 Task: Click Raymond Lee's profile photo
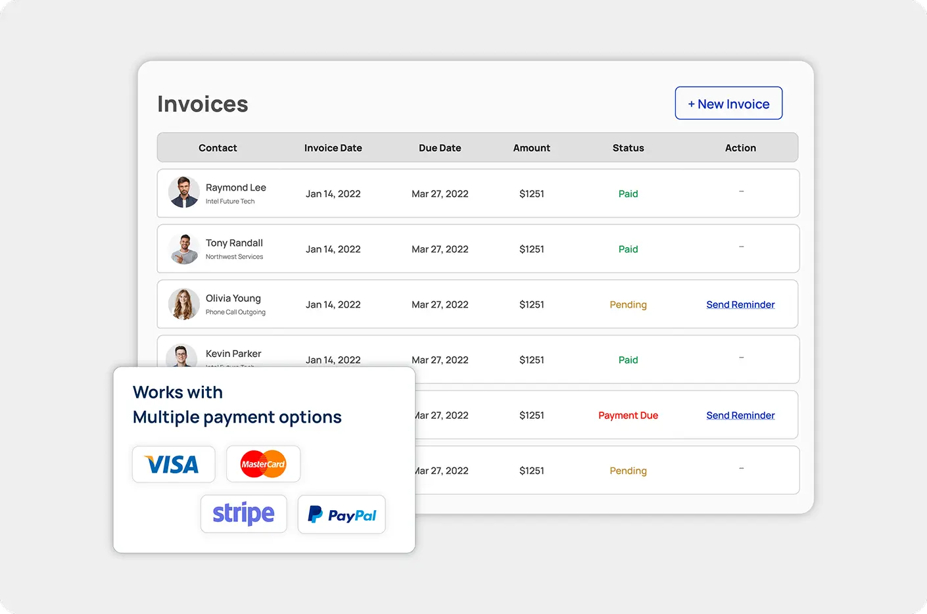coord(183,193)
